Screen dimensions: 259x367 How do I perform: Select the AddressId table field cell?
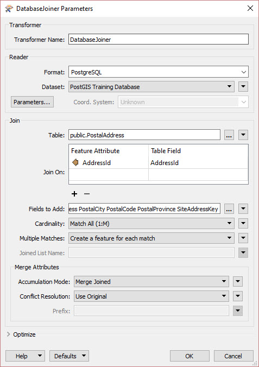tap(198, 163)
